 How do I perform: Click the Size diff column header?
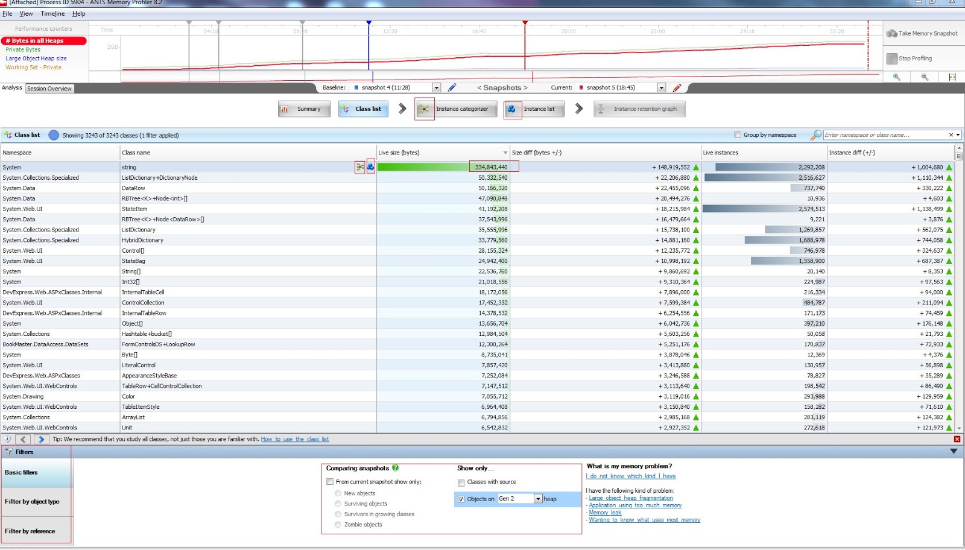(605, 153)
